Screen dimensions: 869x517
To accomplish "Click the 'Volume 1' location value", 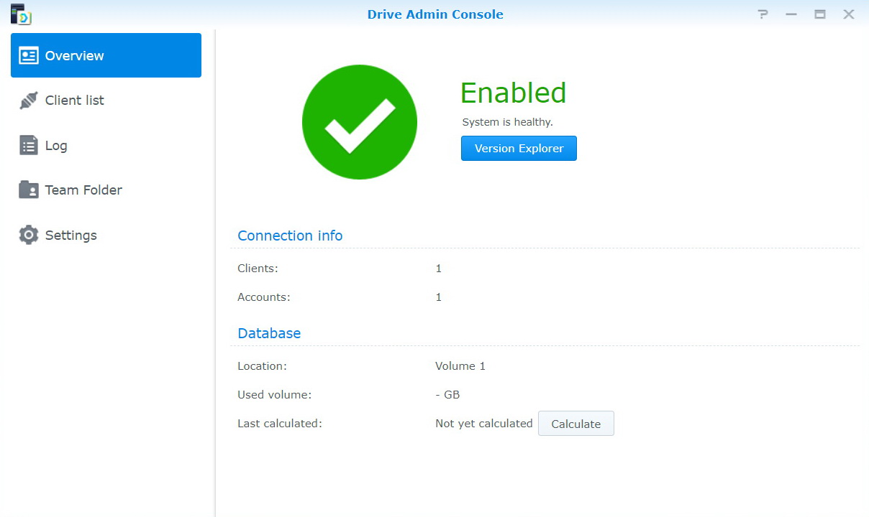I will [460, 366].
